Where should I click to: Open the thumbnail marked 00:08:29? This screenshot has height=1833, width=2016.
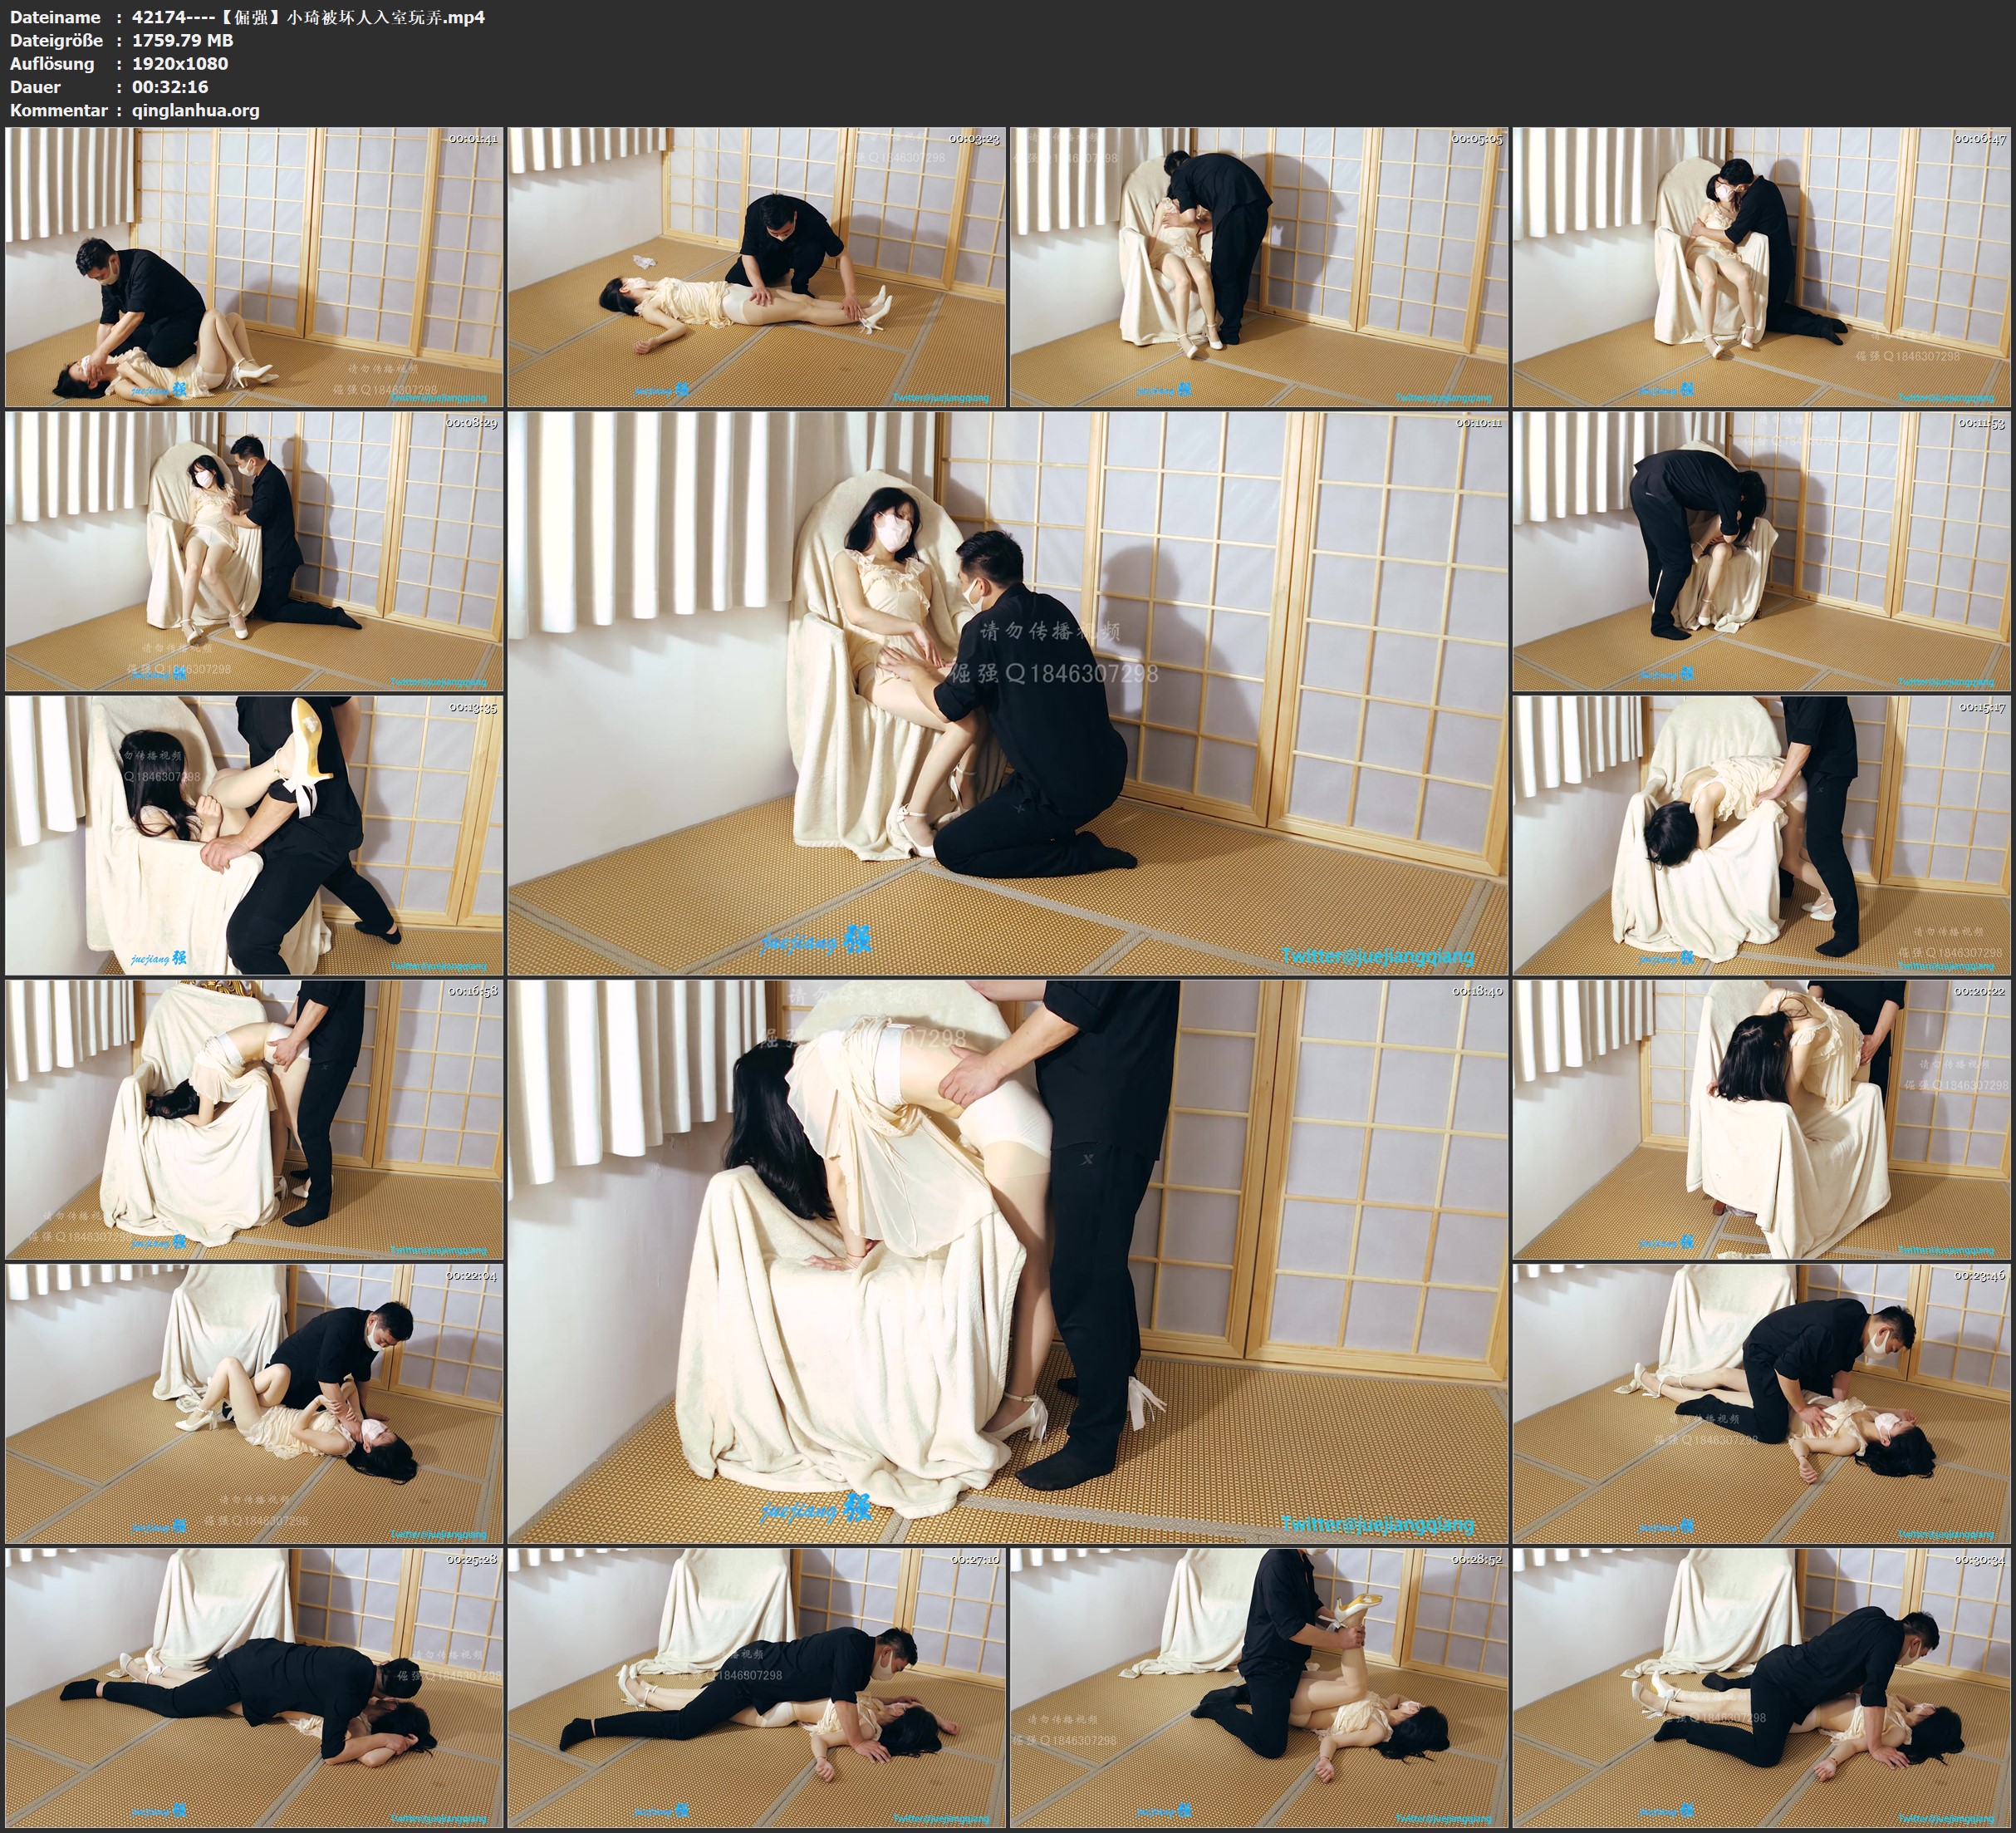coord(254,551)
